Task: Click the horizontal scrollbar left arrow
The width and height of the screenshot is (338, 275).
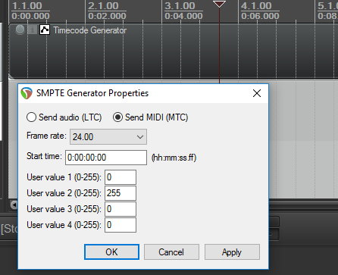Action: [x=14, y=205]
